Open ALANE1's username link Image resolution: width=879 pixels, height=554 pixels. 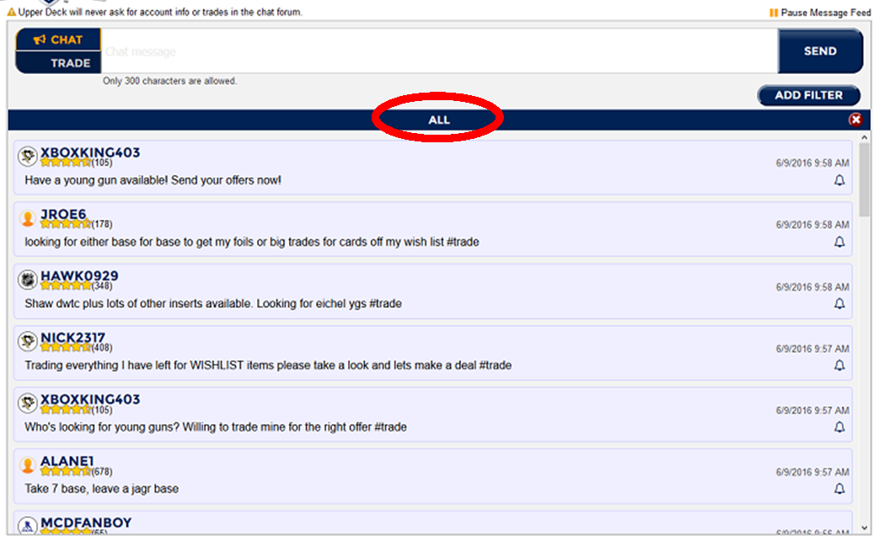[67, 461]
